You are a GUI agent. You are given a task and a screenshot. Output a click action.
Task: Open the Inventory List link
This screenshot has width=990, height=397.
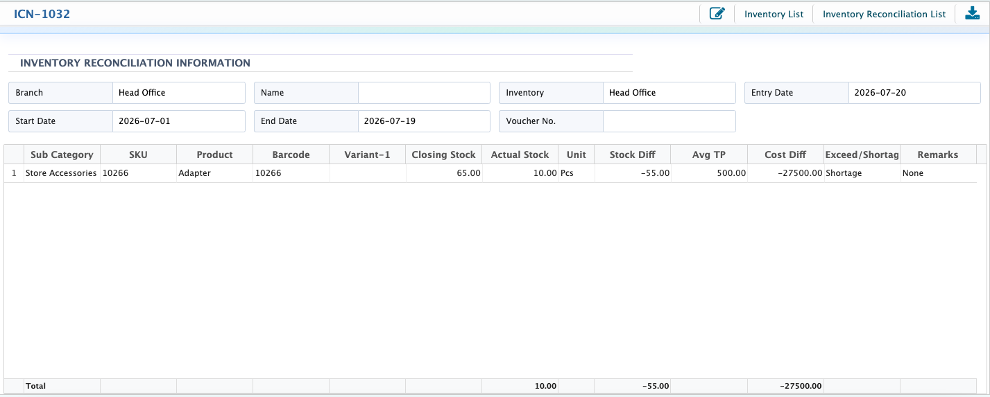click(774, 14)
